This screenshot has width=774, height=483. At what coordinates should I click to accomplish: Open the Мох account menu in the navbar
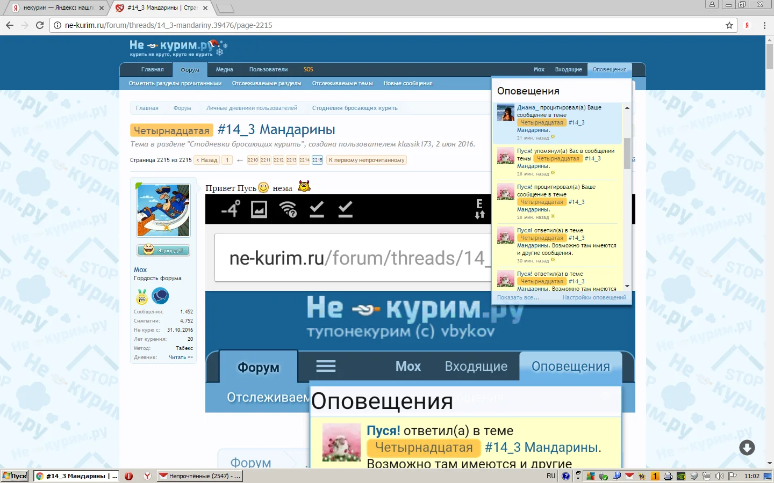(x=539, y=70)
